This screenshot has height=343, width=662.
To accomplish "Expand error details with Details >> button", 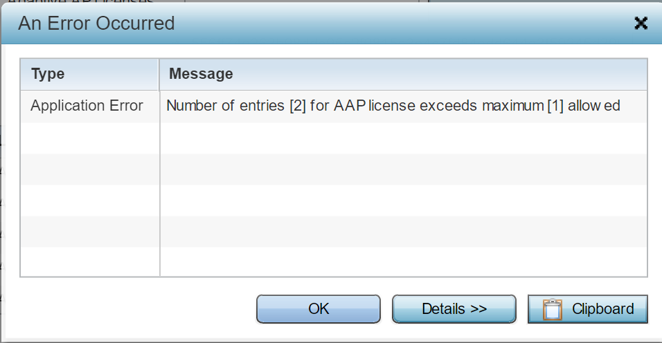I will click(454, 309).
